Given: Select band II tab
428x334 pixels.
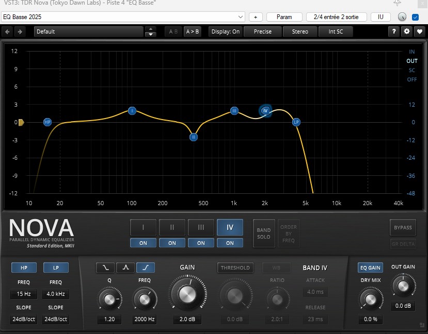Looking at the screenshot, I should point(172,227).
